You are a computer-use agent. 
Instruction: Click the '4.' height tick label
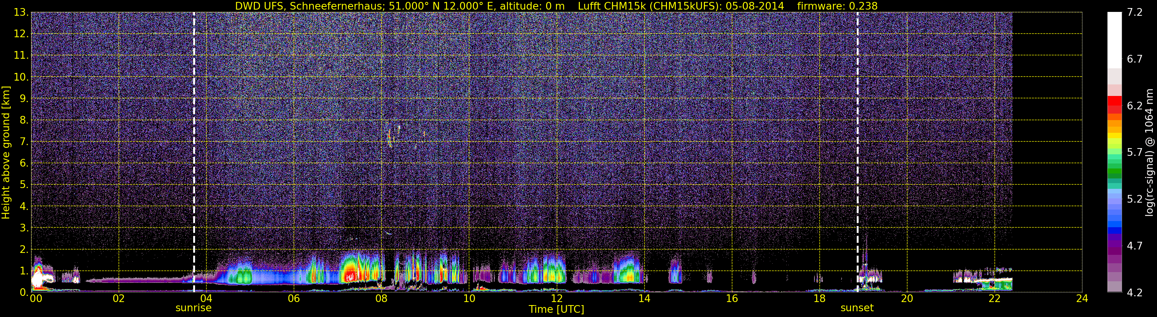pos(24,206)
